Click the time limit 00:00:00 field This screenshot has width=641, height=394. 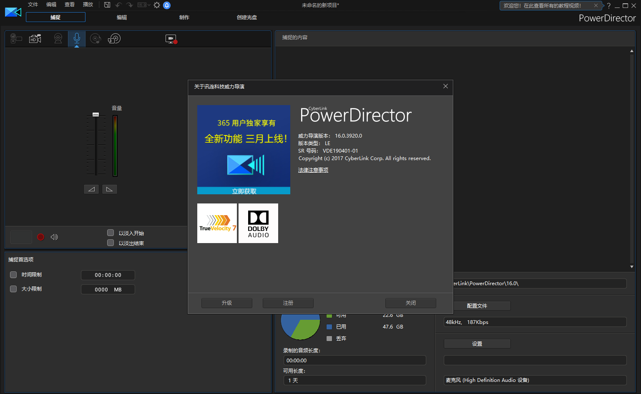(x=108, y=275)
